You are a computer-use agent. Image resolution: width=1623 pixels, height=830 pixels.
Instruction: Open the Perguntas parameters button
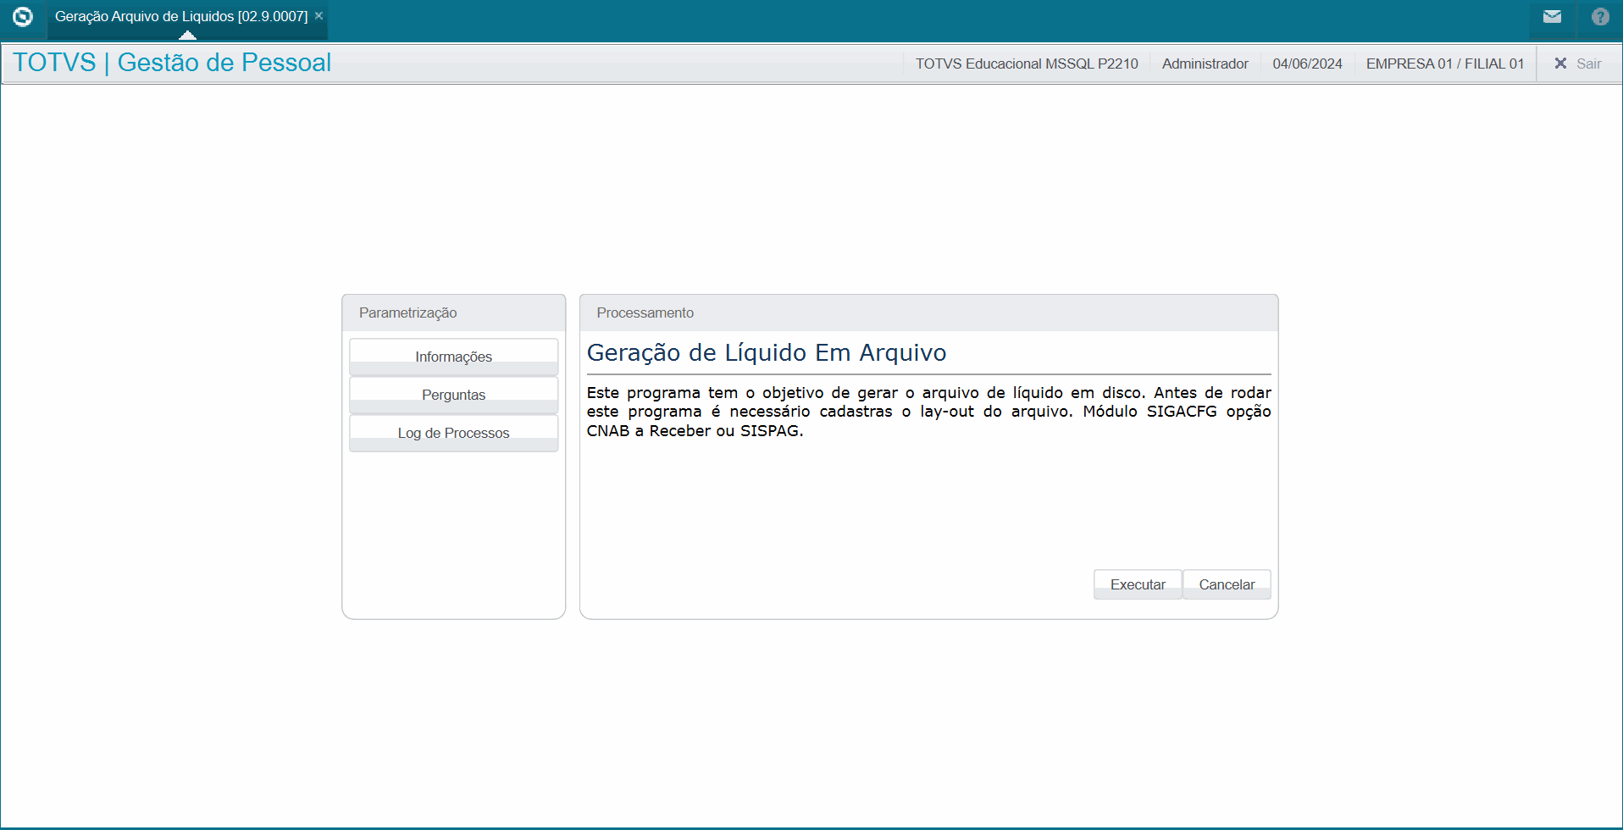pyautogui.click(x=453, y=395)
